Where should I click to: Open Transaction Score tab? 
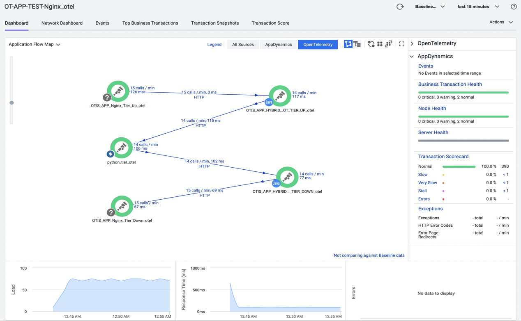[x=270, y=23]
